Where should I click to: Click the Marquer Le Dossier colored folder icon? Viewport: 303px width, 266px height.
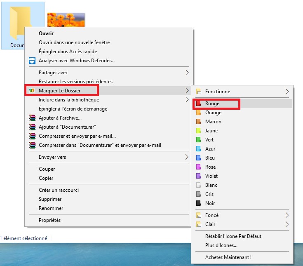click(x=32, y=91)
